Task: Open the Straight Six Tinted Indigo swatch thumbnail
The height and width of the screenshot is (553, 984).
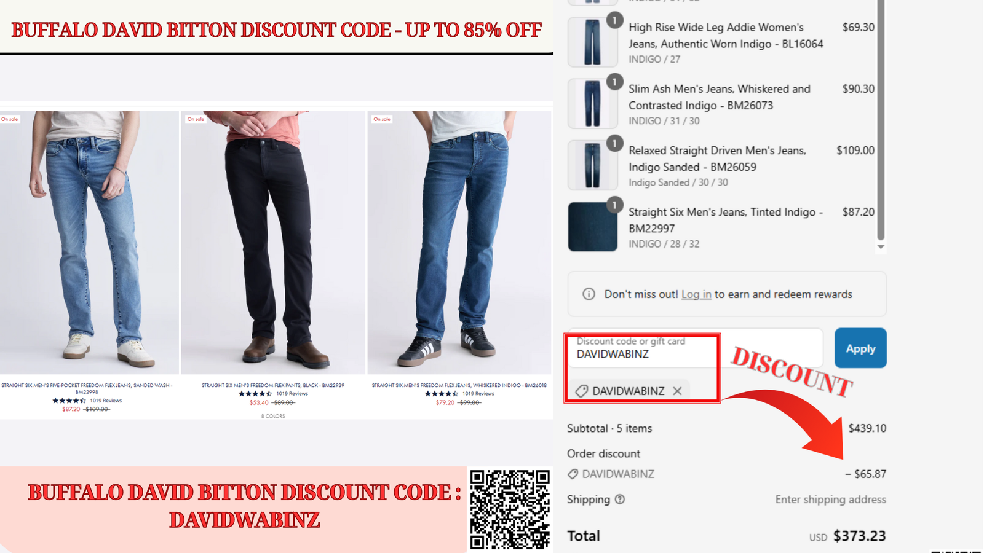Action: click(592, 226)
